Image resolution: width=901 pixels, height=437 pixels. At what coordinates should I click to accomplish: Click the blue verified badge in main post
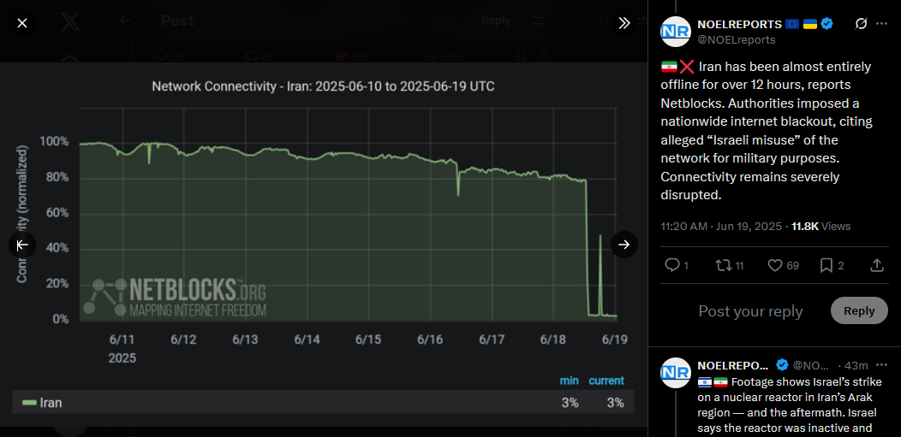point(826,23)
